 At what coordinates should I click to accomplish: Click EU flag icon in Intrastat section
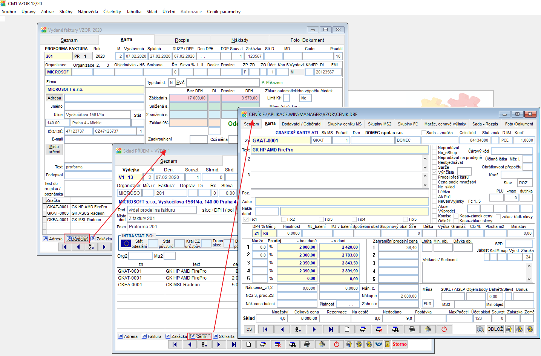click(126, 243)
